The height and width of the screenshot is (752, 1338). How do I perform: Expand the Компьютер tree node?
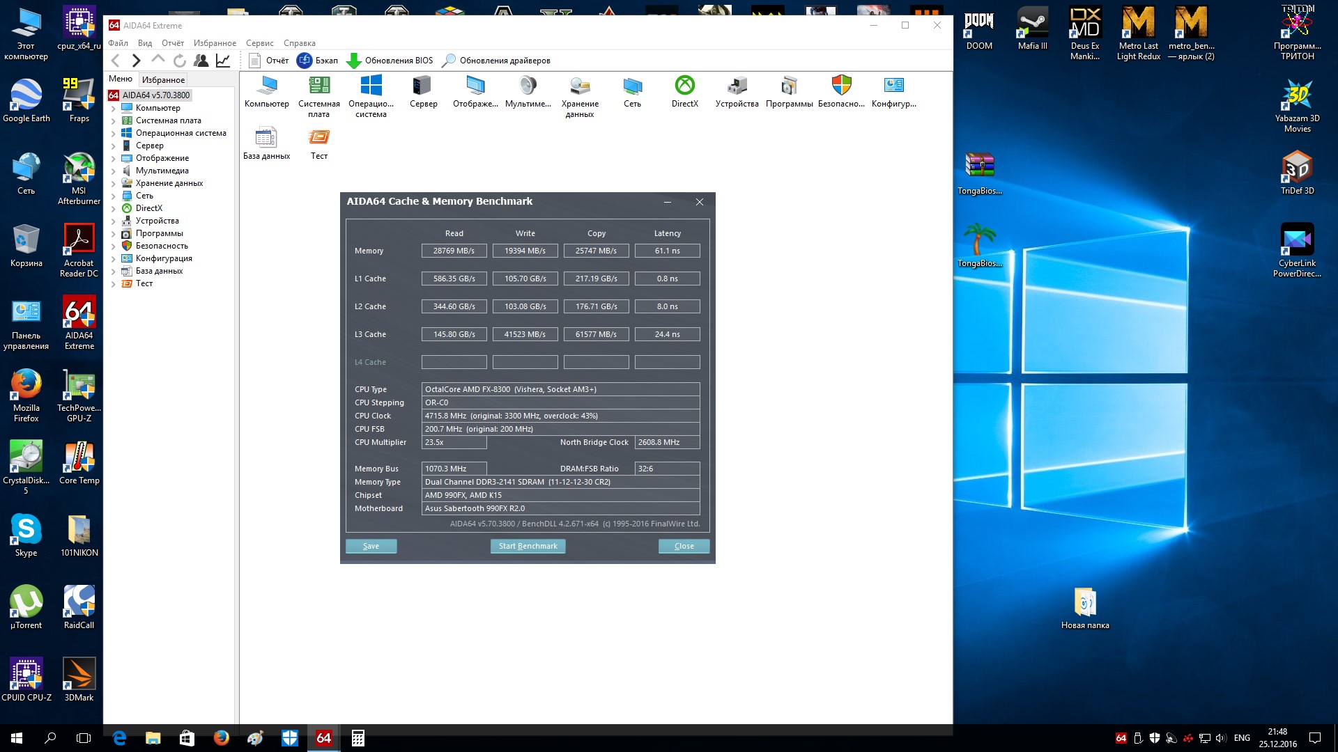click(x=114, y=109)
